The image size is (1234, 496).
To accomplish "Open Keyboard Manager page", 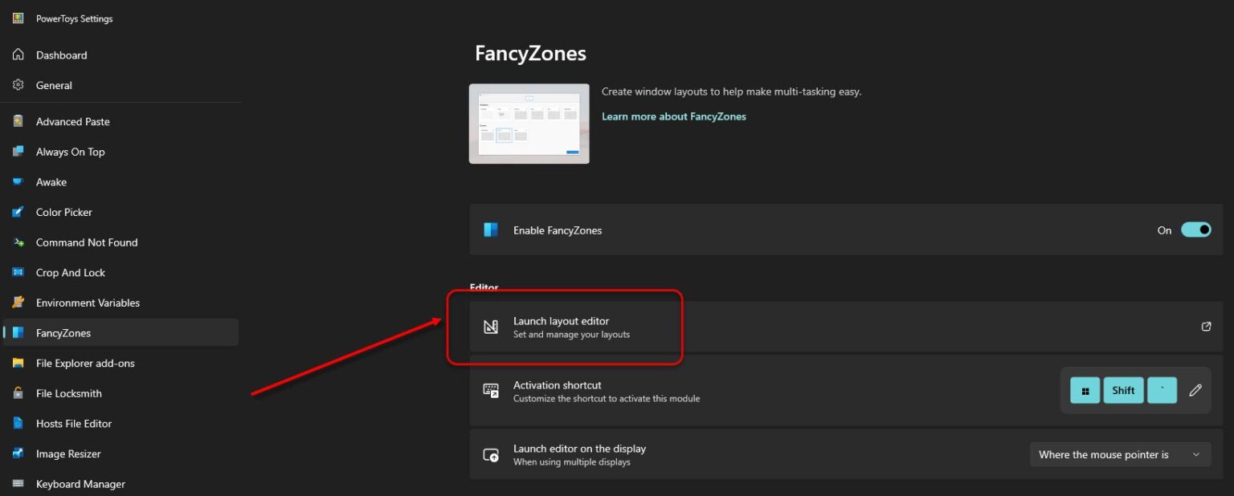I will pos(121,484).
